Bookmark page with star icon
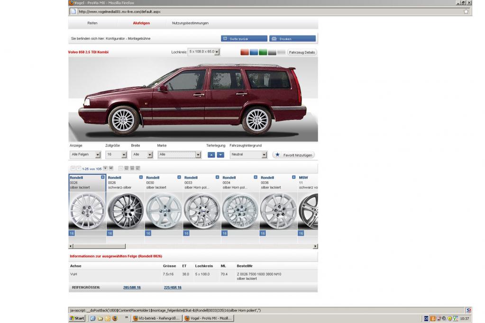The height and width of the screenshot is (323, 485). pos(466,12)
